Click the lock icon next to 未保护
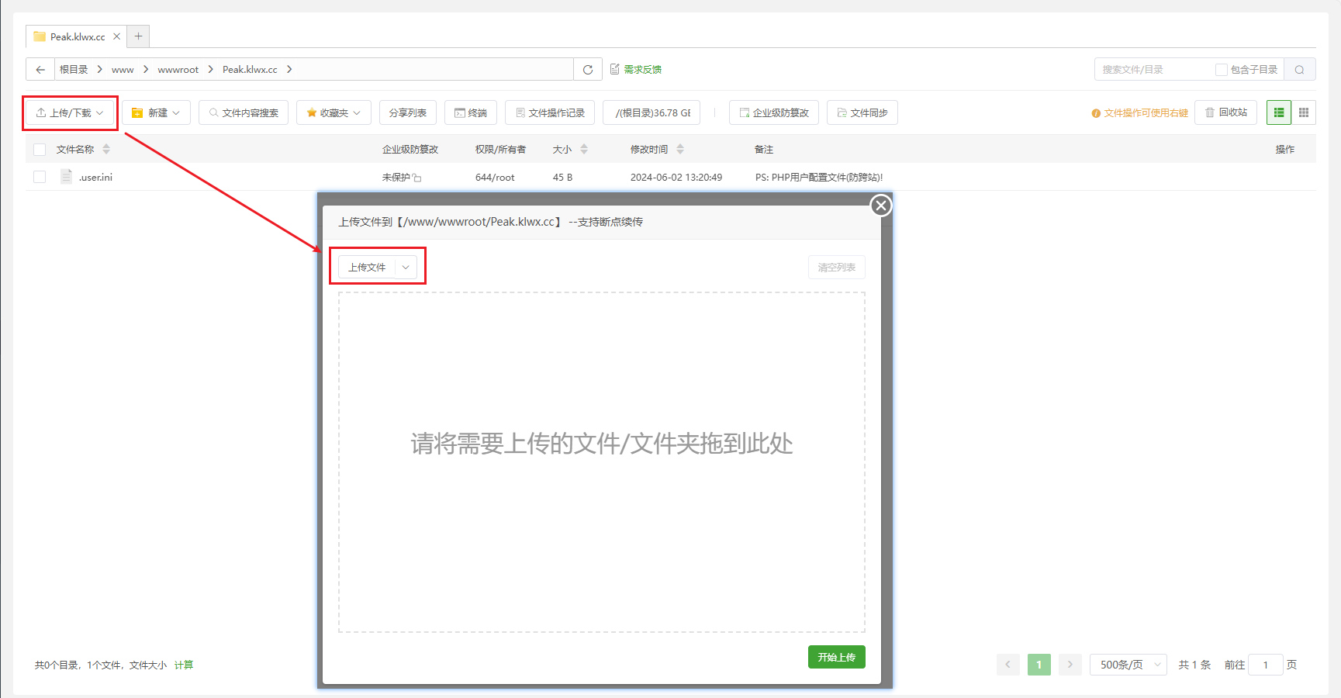Screen dimensions: 1341x698 416,178
